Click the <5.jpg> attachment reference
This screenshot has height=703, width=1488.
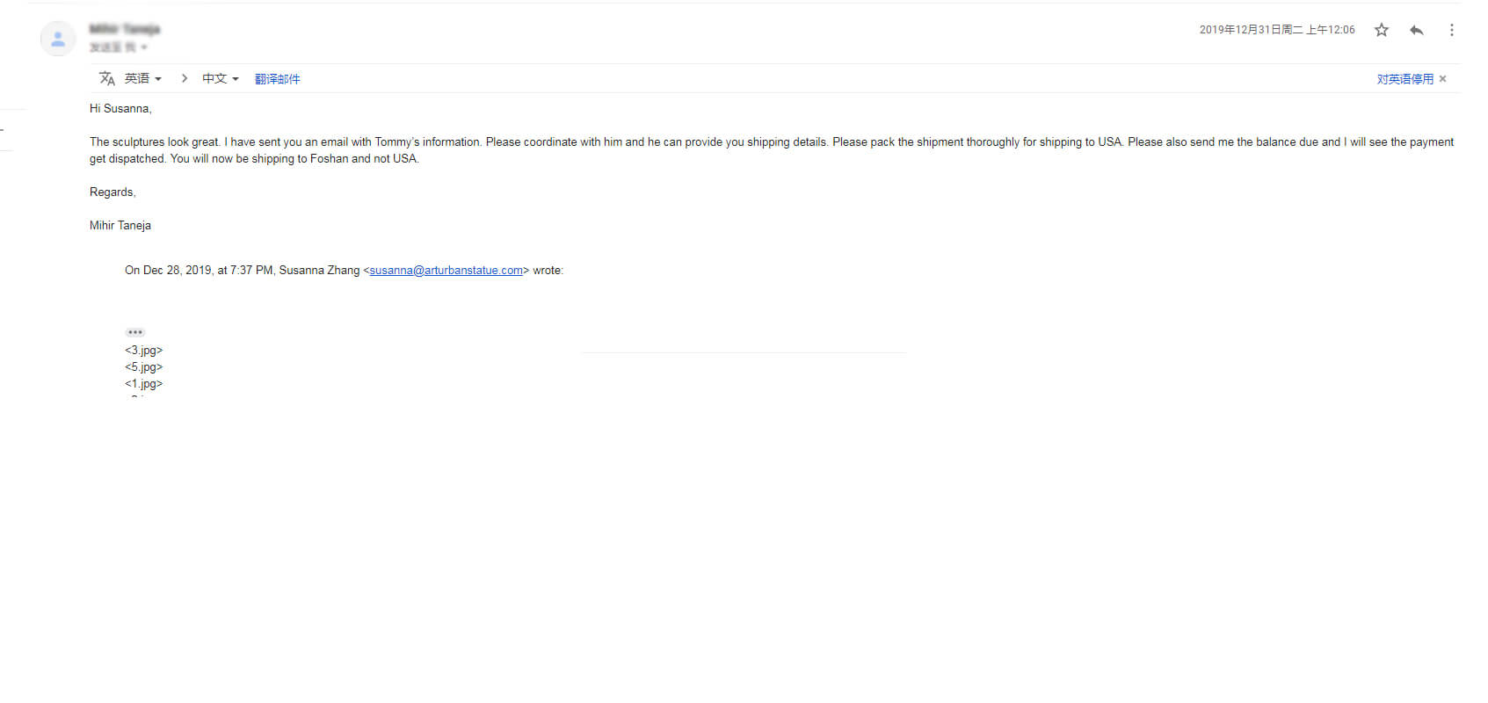point(143,367)
